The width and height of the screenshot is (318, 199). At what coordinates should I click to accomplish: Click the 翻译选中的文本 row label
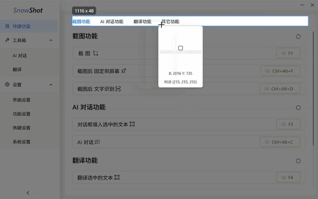(95, 178)
